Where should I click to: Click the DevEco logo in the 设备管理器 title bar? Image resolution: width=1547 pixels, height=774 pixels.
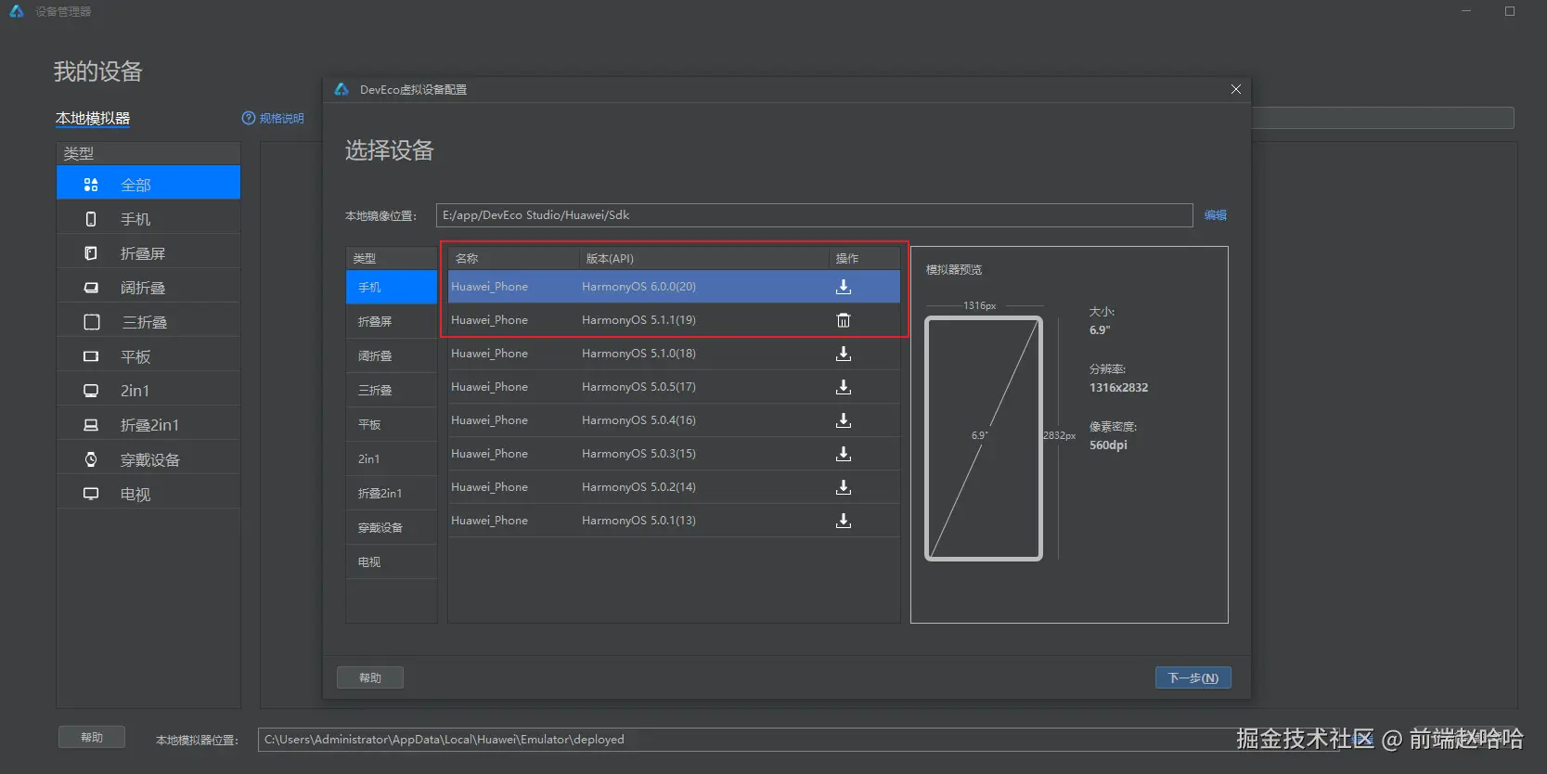click(x=17, y=11)
